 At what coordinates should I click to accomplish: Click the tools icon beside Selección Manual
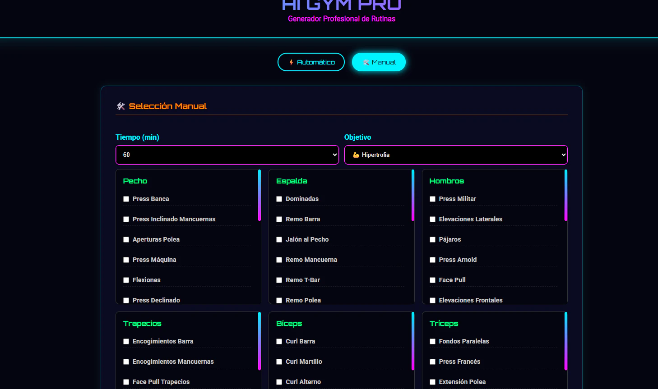120,106
